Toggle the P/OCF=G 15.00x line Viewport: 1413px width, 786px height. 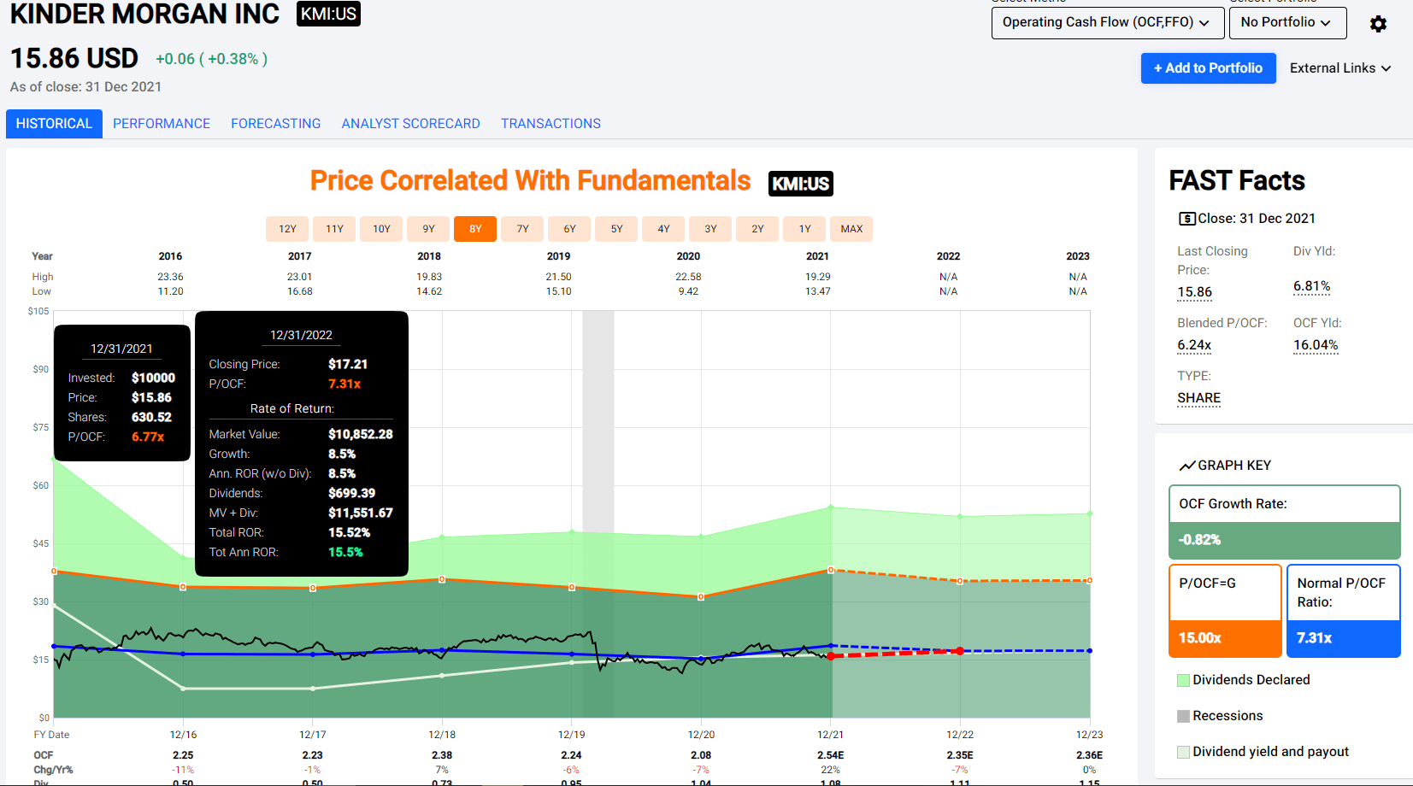1225,611
